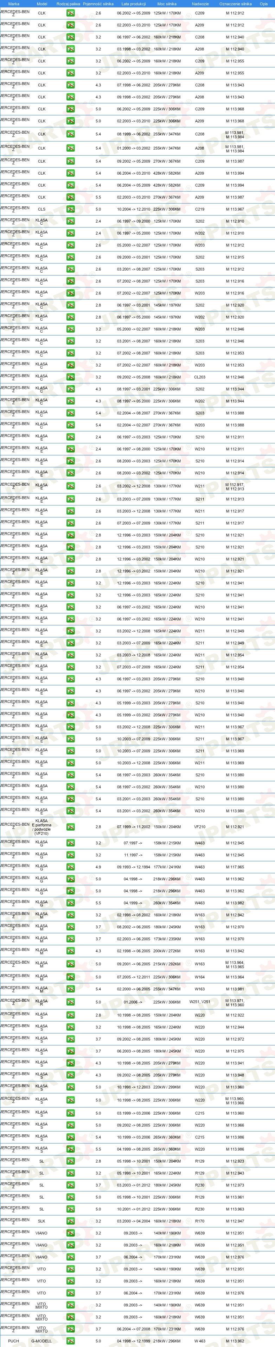Click the M 112.947 engine code
Image resolution: width=275 pixels, height=1347 pixels.
(235, 1221)
